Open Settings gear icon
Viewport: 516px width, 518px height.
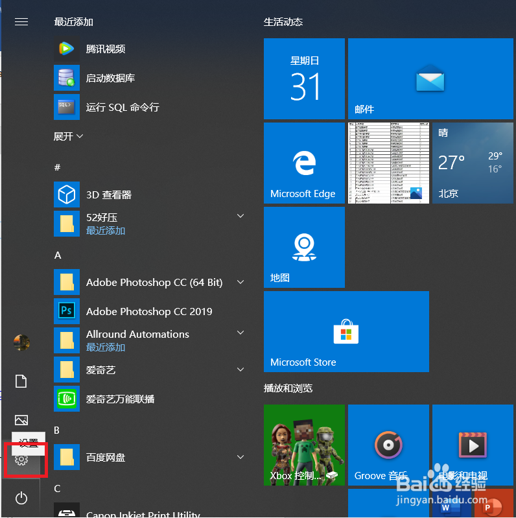pyautogui.click(x=21, y=460)
